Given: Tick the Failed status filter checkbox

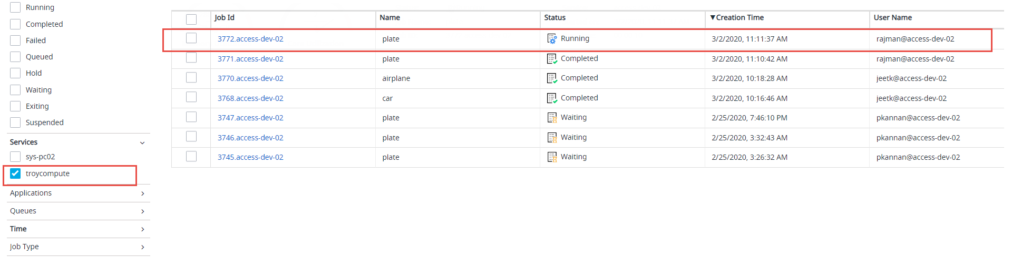Looking at the screenshot, I should click(x=15, y=40).
